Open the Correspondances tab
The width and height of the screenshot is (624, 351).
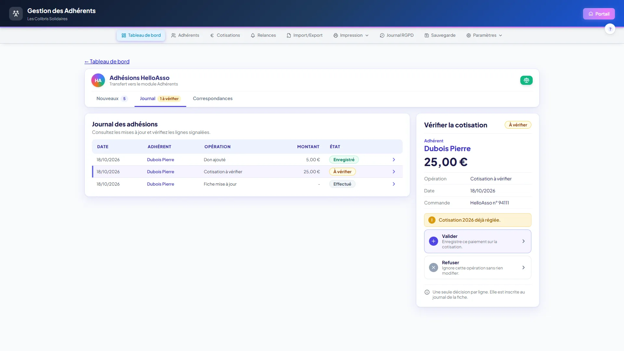(x=213, y=99)
